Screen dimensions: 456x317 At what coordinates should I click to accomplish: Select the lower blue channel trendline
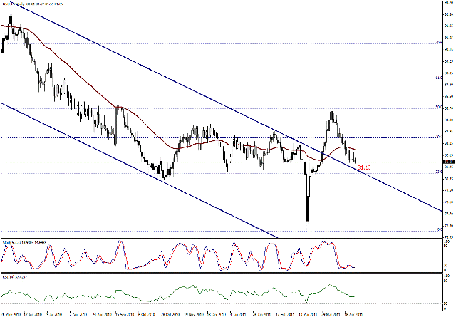142,170
